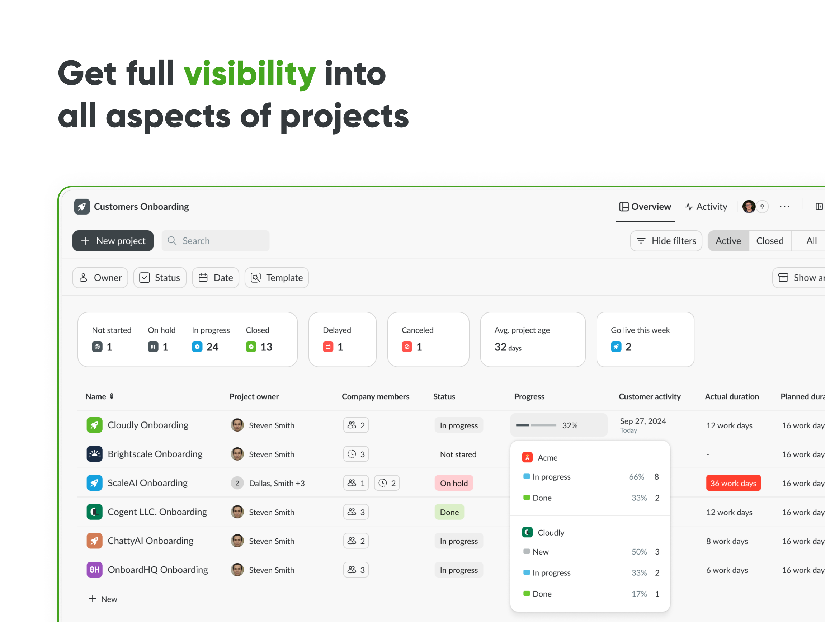Click the Hide filters button
This screenshot has width=825, height=622.
tap(666, 241)
